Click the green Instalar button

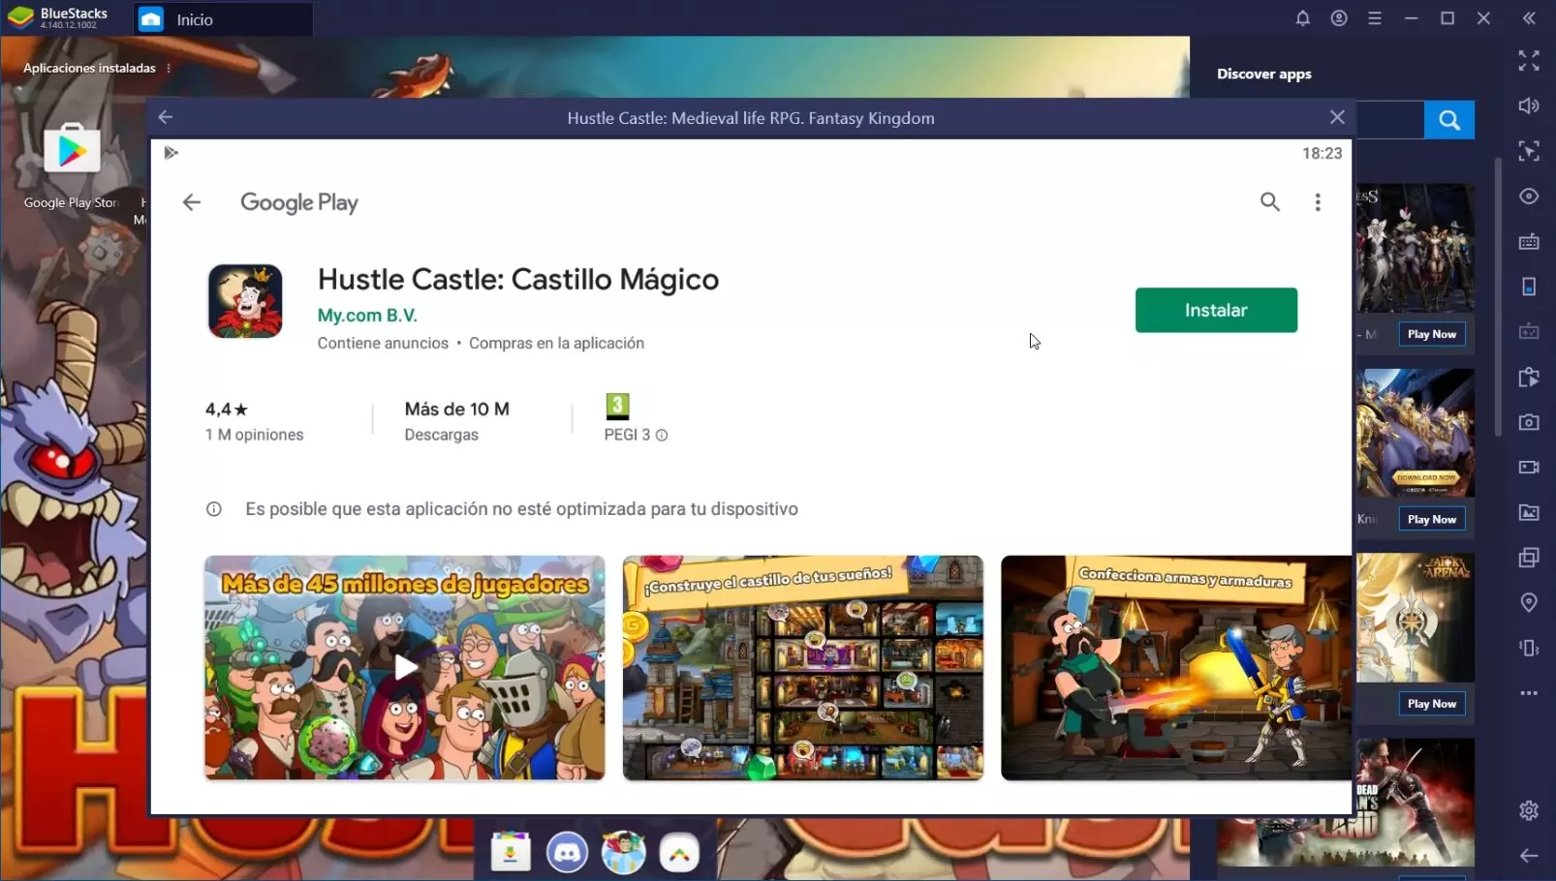(x=1215, y=310)
